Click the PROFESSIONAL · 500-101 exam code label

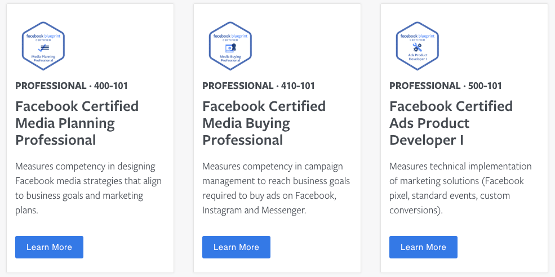[446, 86]
